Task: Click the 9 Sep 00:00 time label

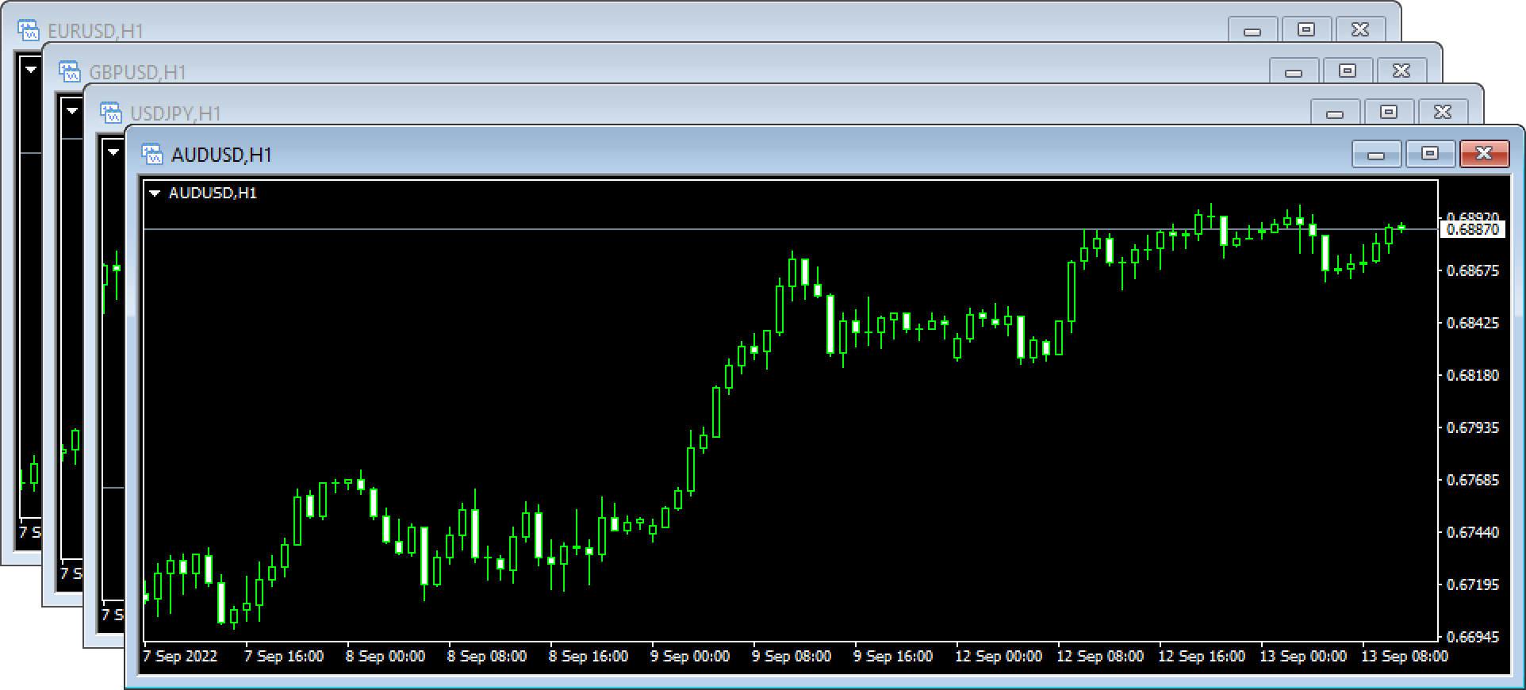Action: pyautogui.click(x=690, y=657)
